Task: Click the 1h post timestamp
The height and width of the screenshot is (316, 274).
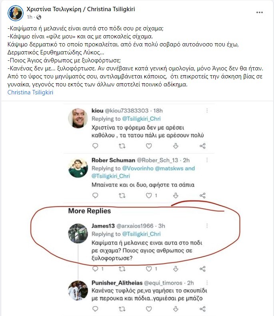Action: click(29, 18)
